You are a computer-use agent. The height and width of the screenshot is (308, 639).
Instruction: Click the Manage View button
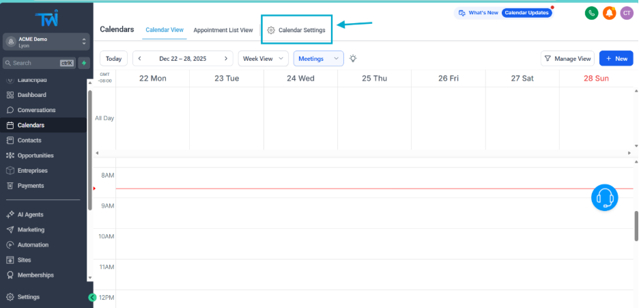(x=567, y=59)
